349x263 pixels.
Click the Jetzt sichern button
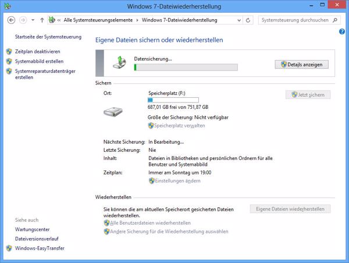tap(308, 95)
